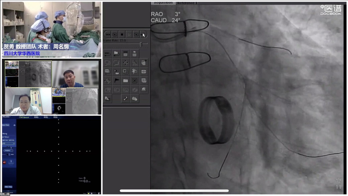Click the boxed X delete icon
This screenshot has height=196, width=348.
pyautogui.click(x=135, y=81)
